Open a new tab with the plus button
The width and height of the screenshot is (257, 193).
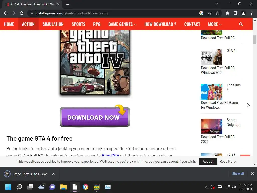pyautogui.click(x=68, y=4)
